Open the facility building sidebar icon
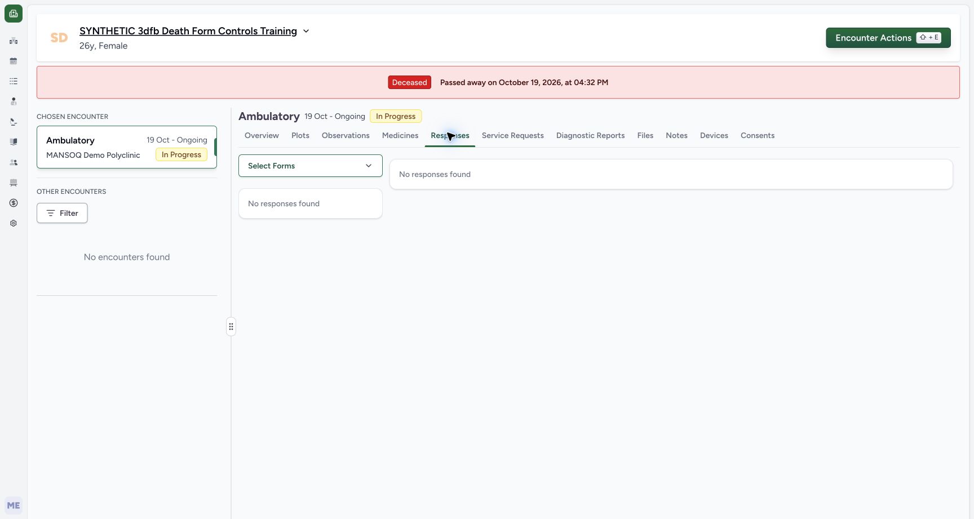The width and height of the screenshot is (974, 519). click(14, 41)
